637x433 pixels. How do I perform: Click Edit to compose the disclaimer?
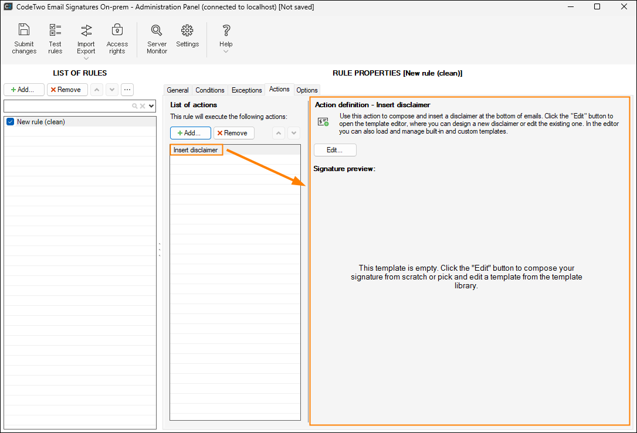pyautogui.click(x=334, y=149)
